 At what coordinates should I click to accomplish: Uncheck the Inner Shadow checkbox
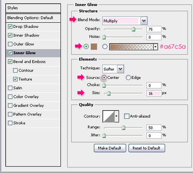pos(10,35)
